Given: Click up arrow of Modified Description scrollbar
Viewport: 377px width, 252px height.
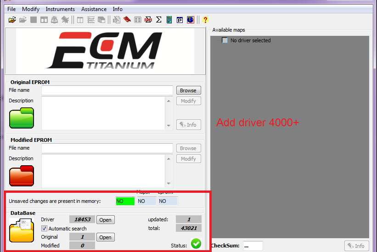Looking at the screenshot, I should coord(169,159).
